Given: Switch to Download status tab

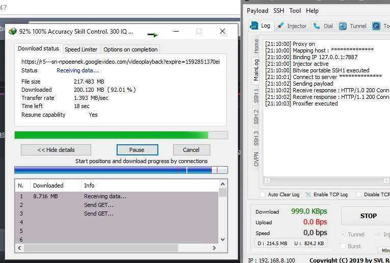Looking at the screenshot, I should pyautogui.click(x=38, y=48).
